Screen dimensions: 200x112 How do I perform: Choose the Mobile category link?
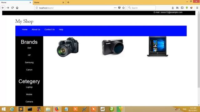point(29,94)
